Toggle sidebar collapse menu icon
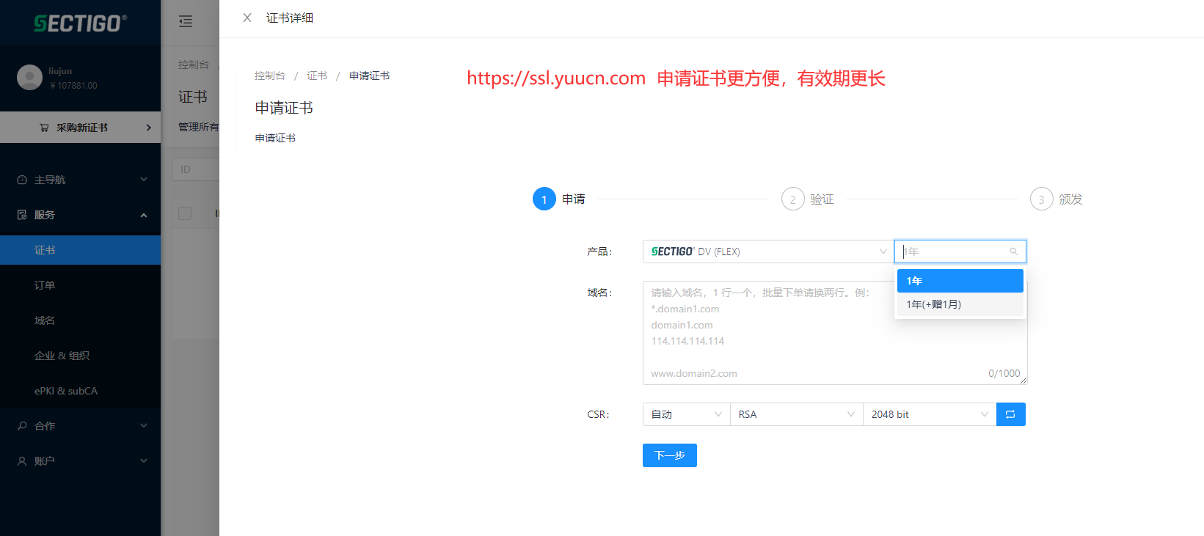This screenshot has width=1204, height=536. [186, 21]
